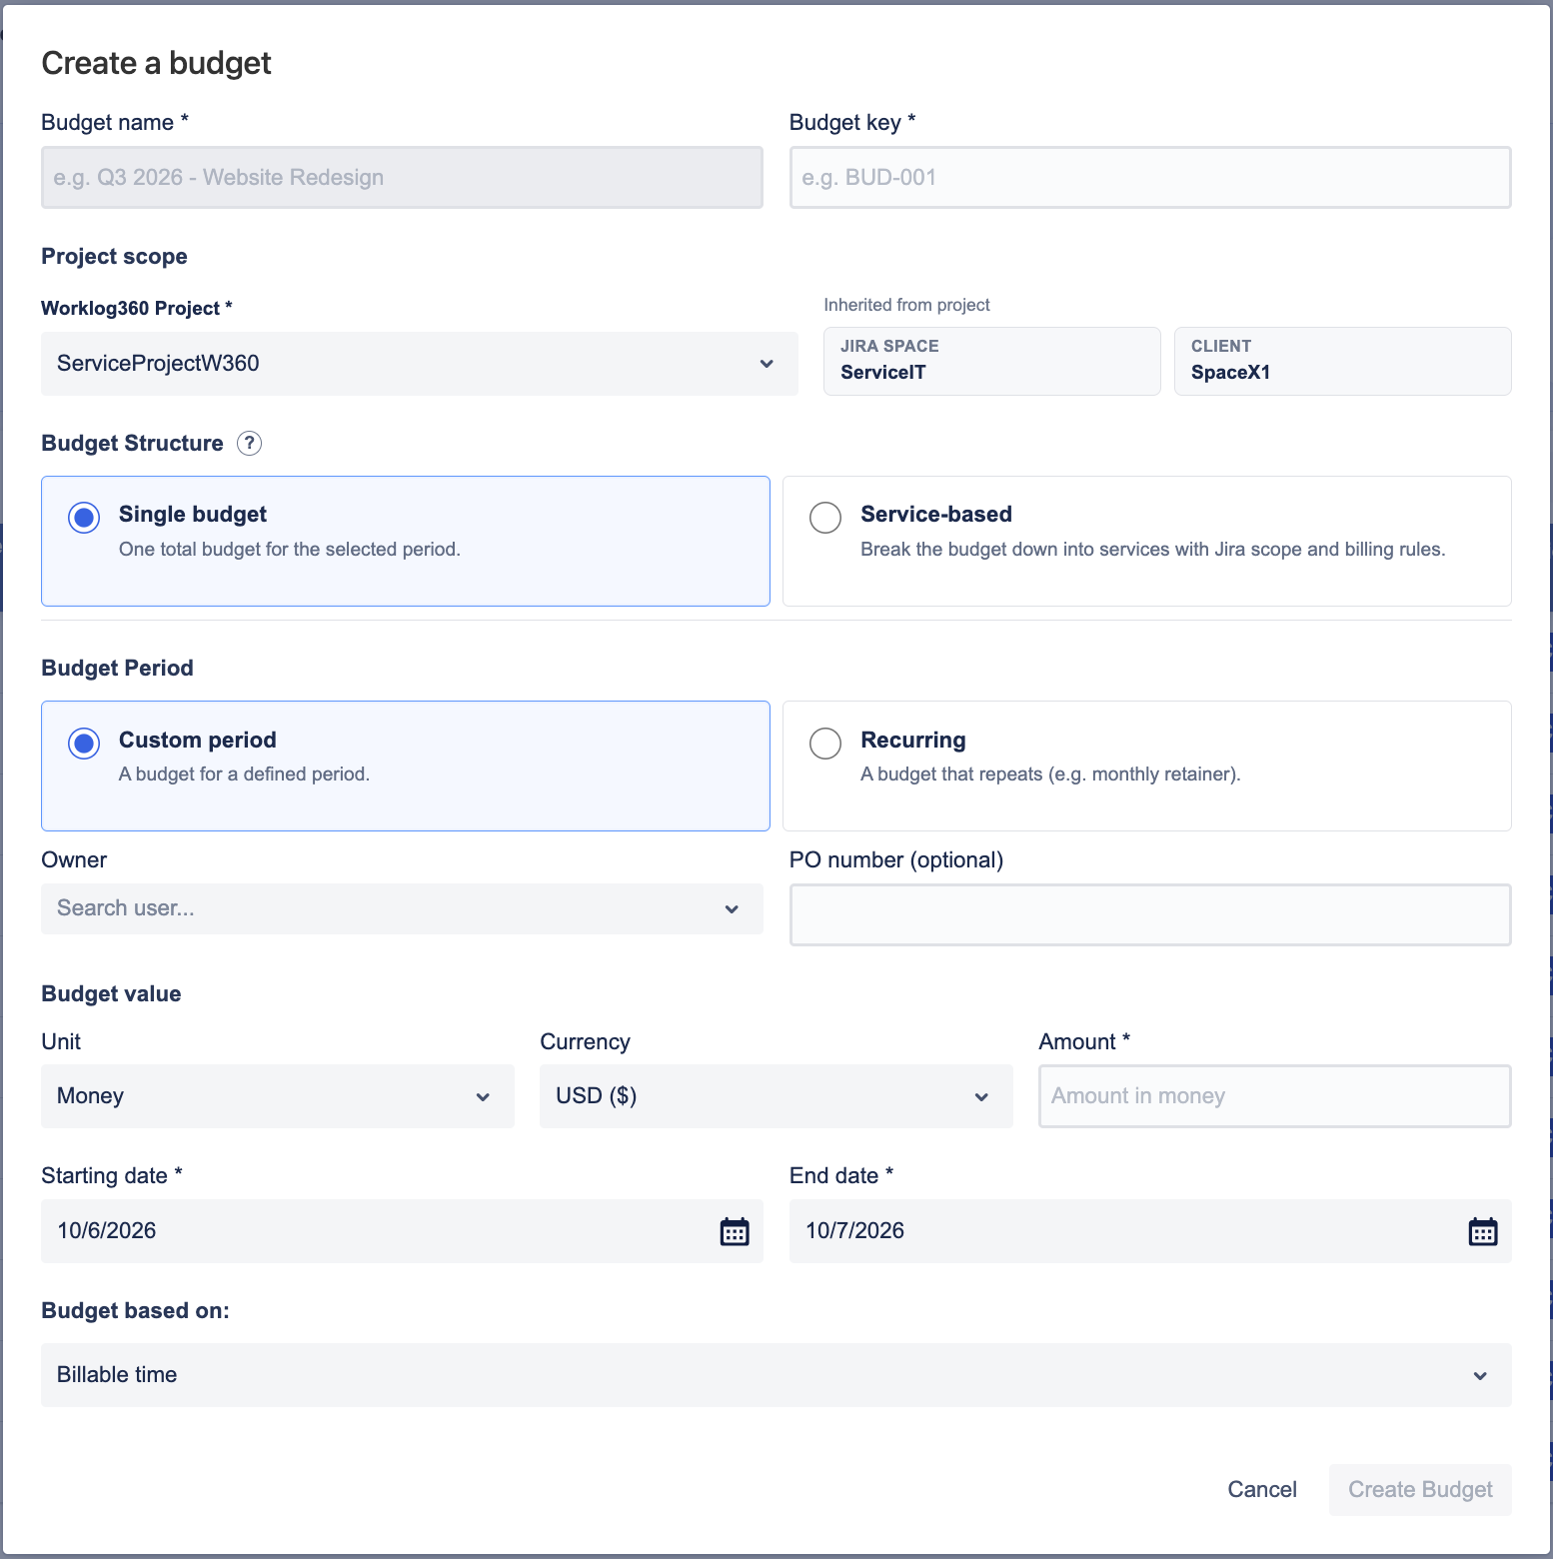Click the JIRA SPACE ServiceIT card

[x=992, y=361]
